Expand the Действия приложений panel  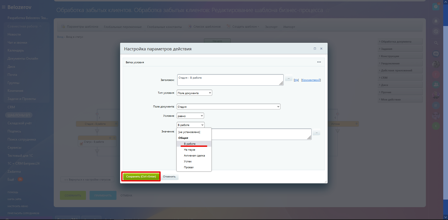coord(400,71)
